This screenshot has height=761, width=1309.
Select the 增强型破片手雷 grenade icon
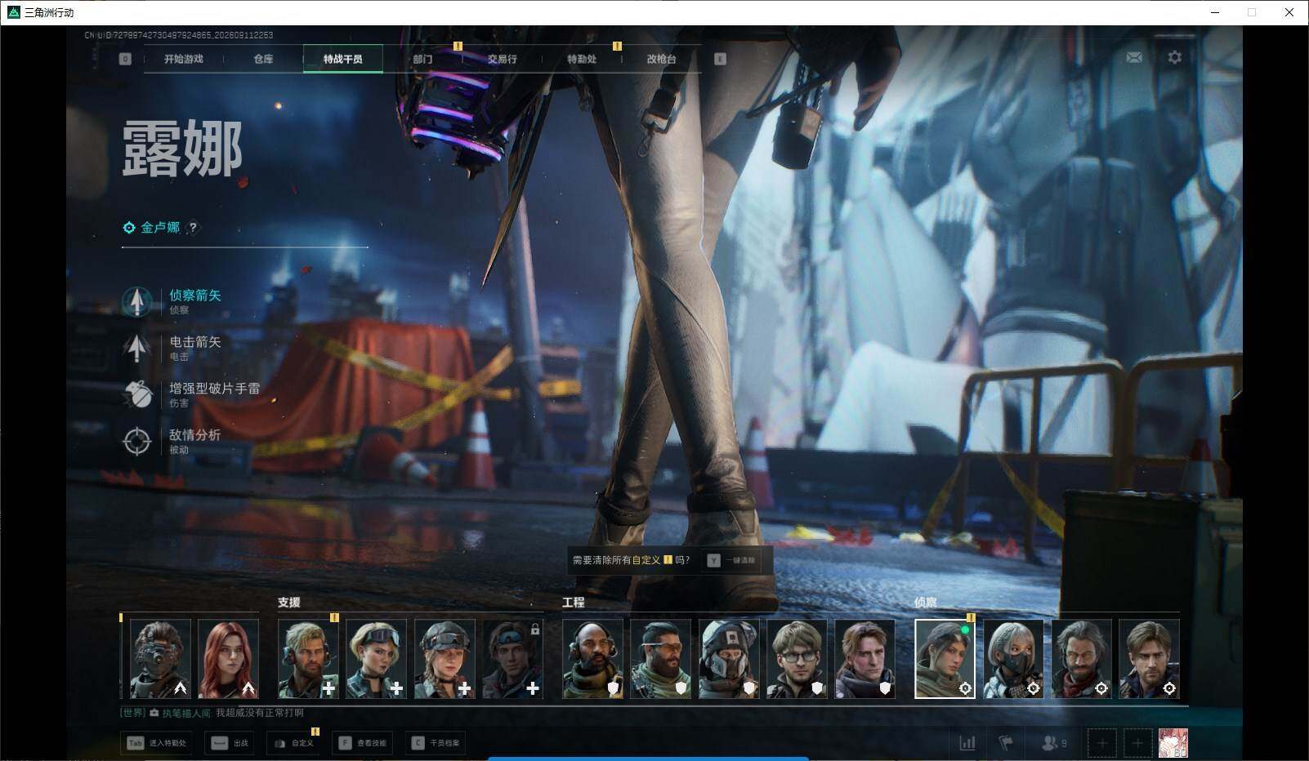point(137,394)
